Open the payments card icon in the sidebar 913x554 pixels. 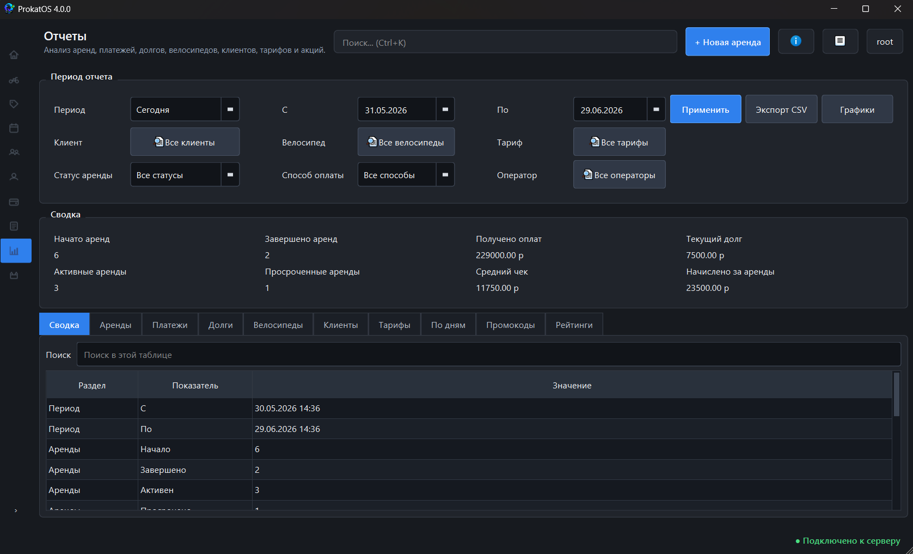coord(14,202)
